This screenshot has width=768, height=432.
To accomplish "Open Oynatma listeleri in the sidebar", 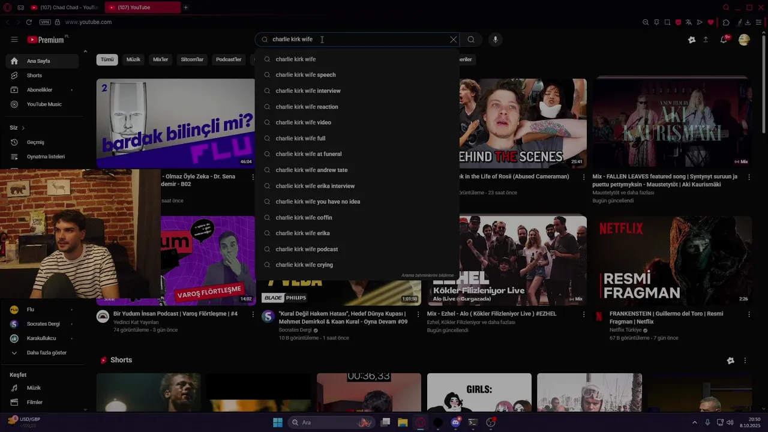I will (x=42, y=157).
